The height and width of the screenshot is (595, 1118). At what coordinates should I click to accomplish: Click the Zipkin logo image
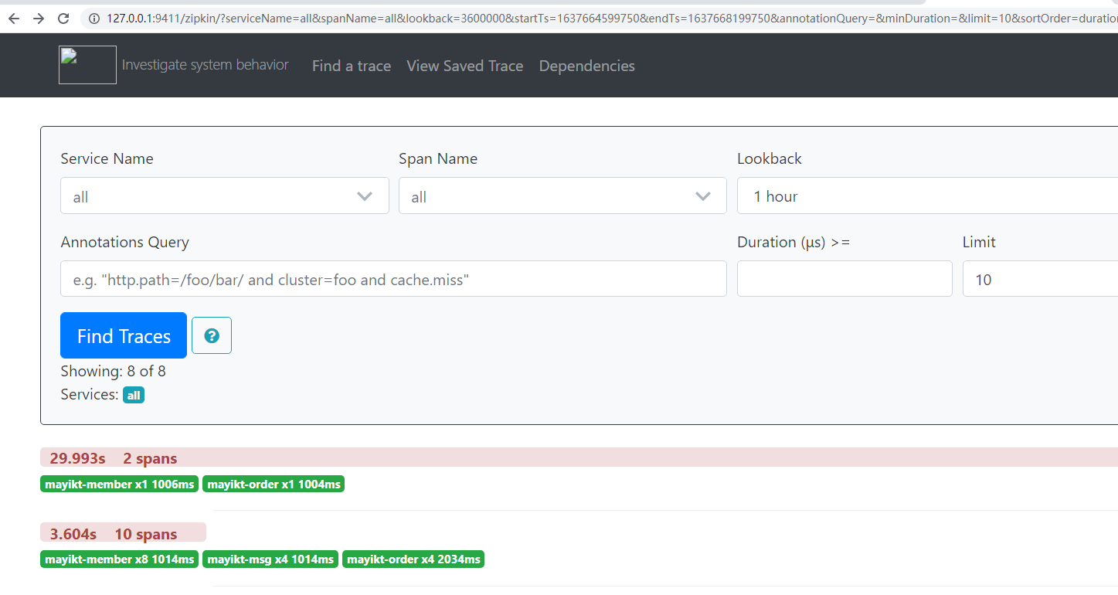pyautogui.click(x=87, y=65)
